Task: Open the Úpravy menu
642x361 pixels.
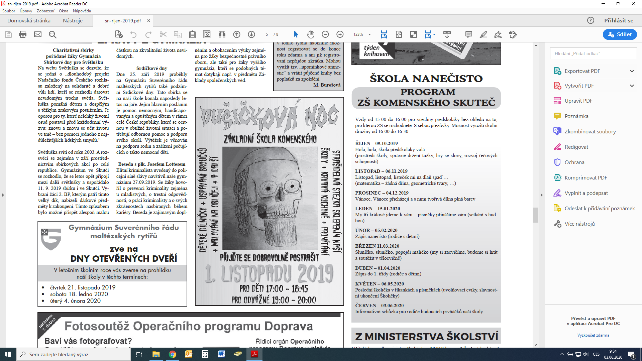Action: coord(26,11)
